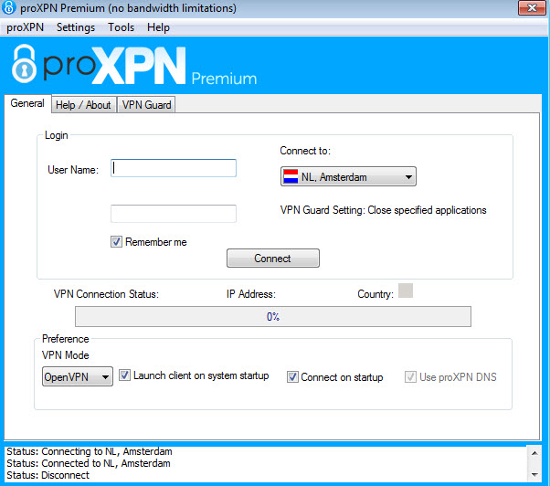Click the 'VPN Connection Status:' label
The image size is (550, 486).
pos(106,294)
